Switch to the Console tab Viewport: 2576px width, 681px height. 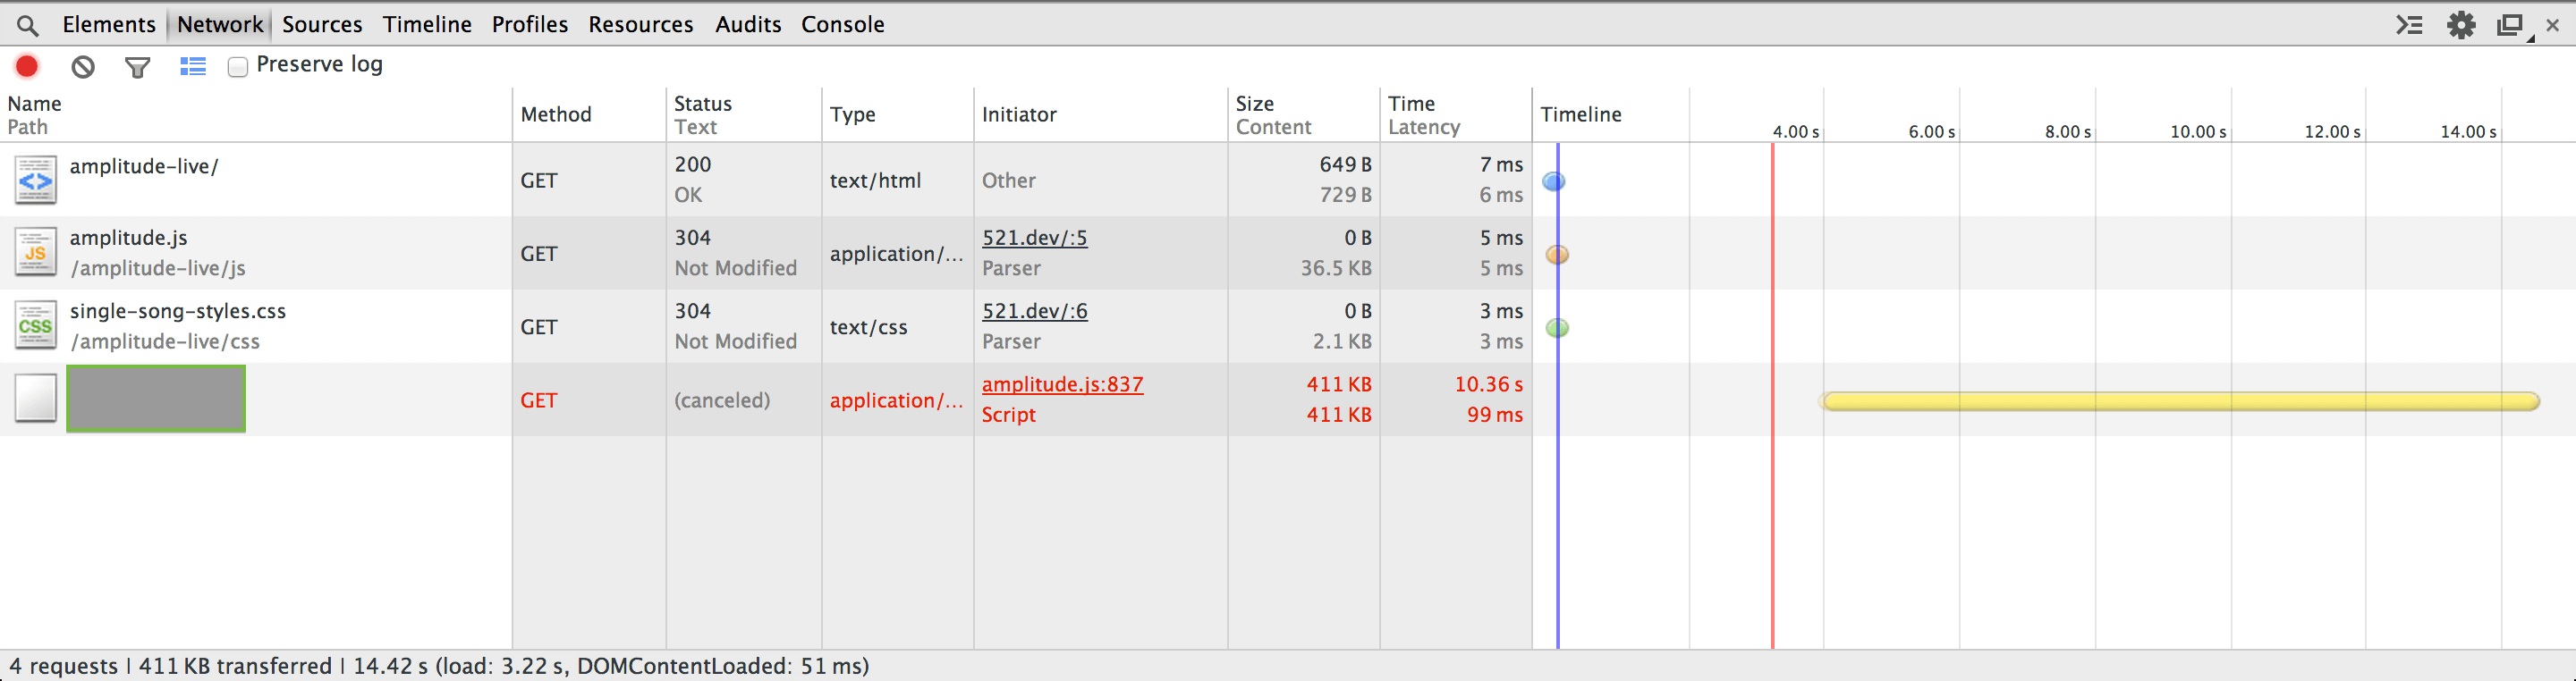(842, 24)
